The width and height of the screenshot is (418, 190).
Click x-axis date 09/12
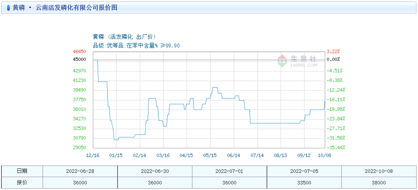pyautogui.click(x=304, y=156)
